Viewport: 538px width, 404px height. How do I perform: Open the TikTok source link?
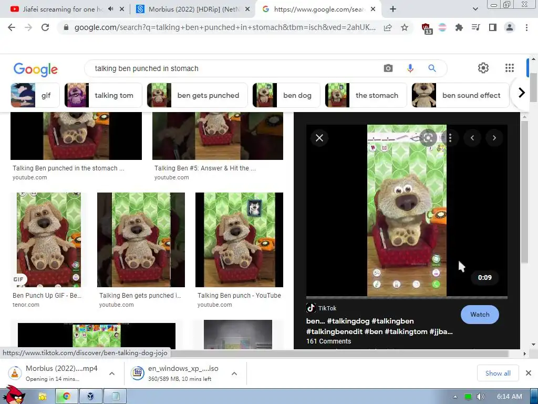coord(322,308)
